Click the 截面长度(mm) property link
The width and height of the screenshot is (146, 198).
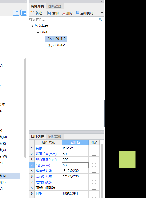click(46, 154)
